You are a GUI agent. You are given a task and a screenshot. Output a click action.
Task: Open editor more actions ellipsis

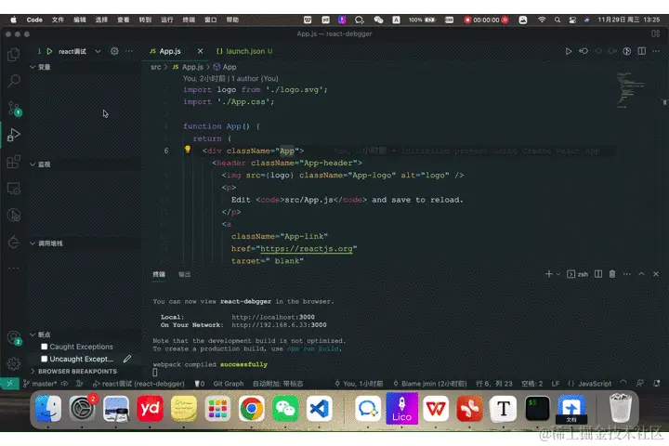click(x=656, y=51)
